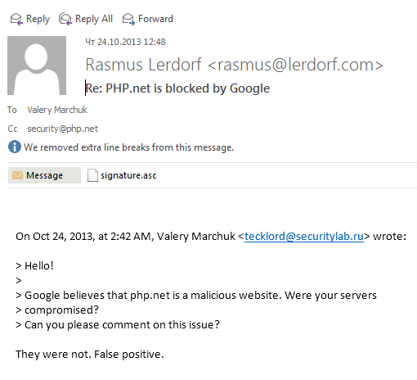
Task: Click the Forward button label
Action: click(155, 19)
